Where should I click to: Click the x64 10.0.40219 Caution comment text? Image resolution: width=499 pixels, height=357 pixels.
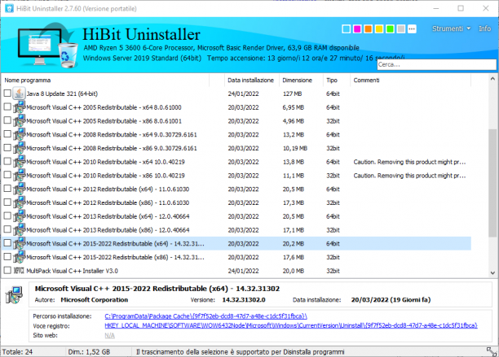(409, 162)
